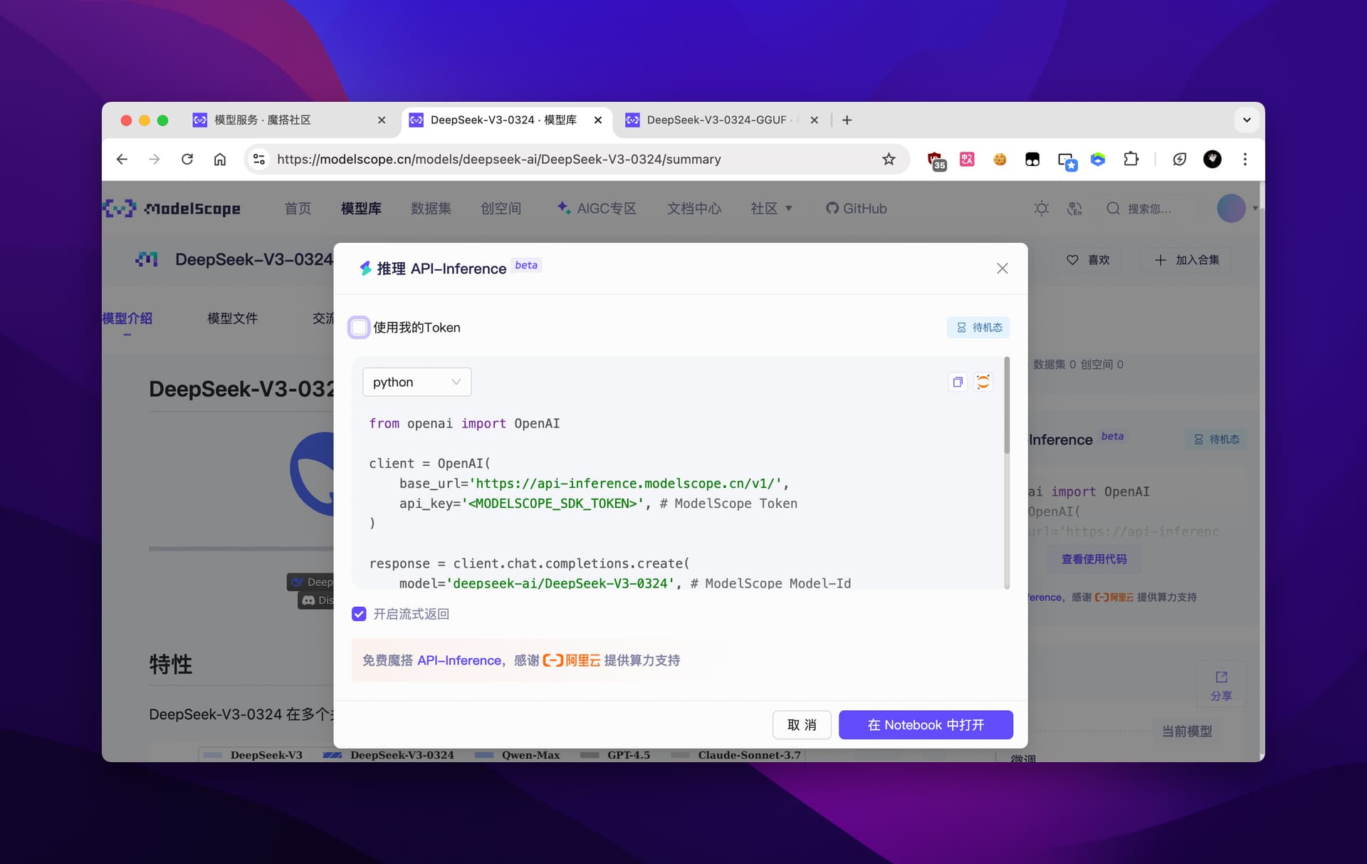1367x864 pixels.
Task: Click the orange Notebook icon in the code panel
Action: (x=983, y=382)
